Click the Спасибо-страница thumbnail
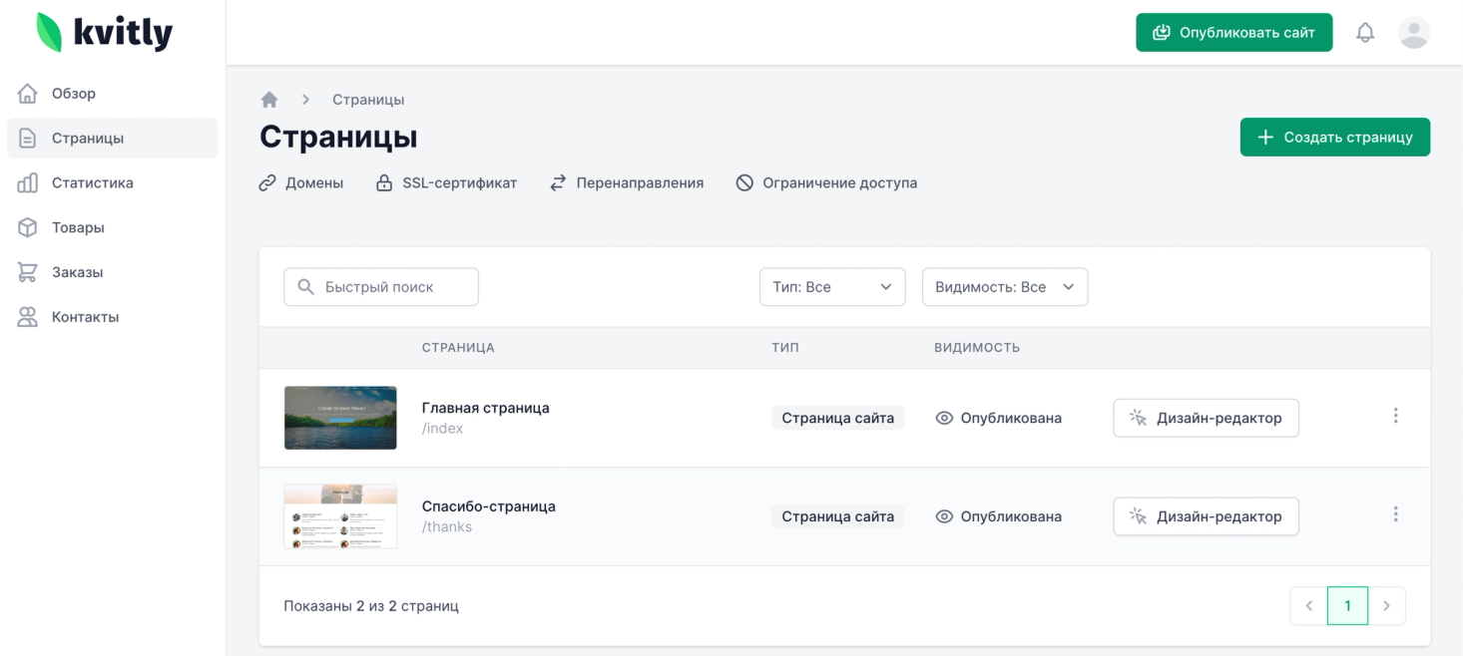Image resolution: width=1463 pixels, height=656 pixels. [340, 516]
